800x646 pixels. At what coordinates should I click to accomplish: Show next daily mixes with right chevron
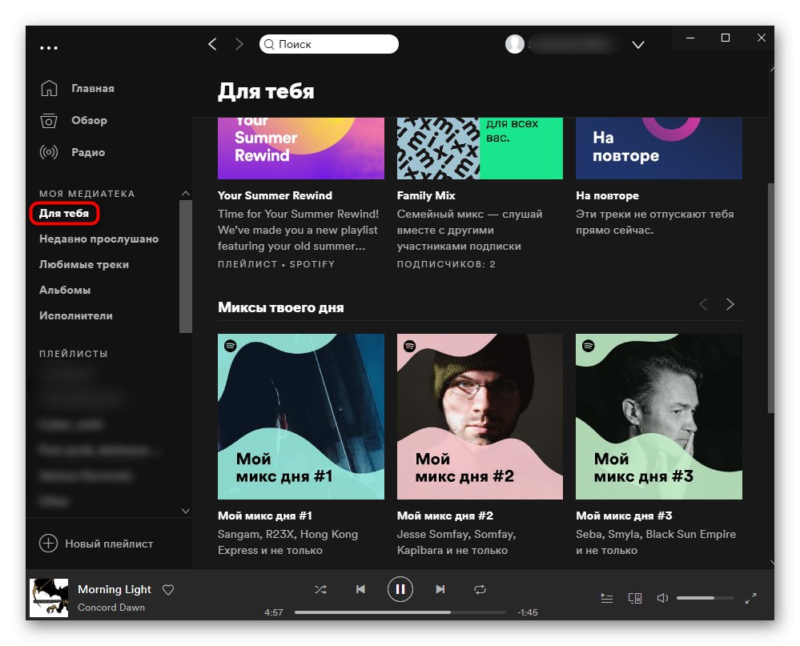[x=730, y=304]
